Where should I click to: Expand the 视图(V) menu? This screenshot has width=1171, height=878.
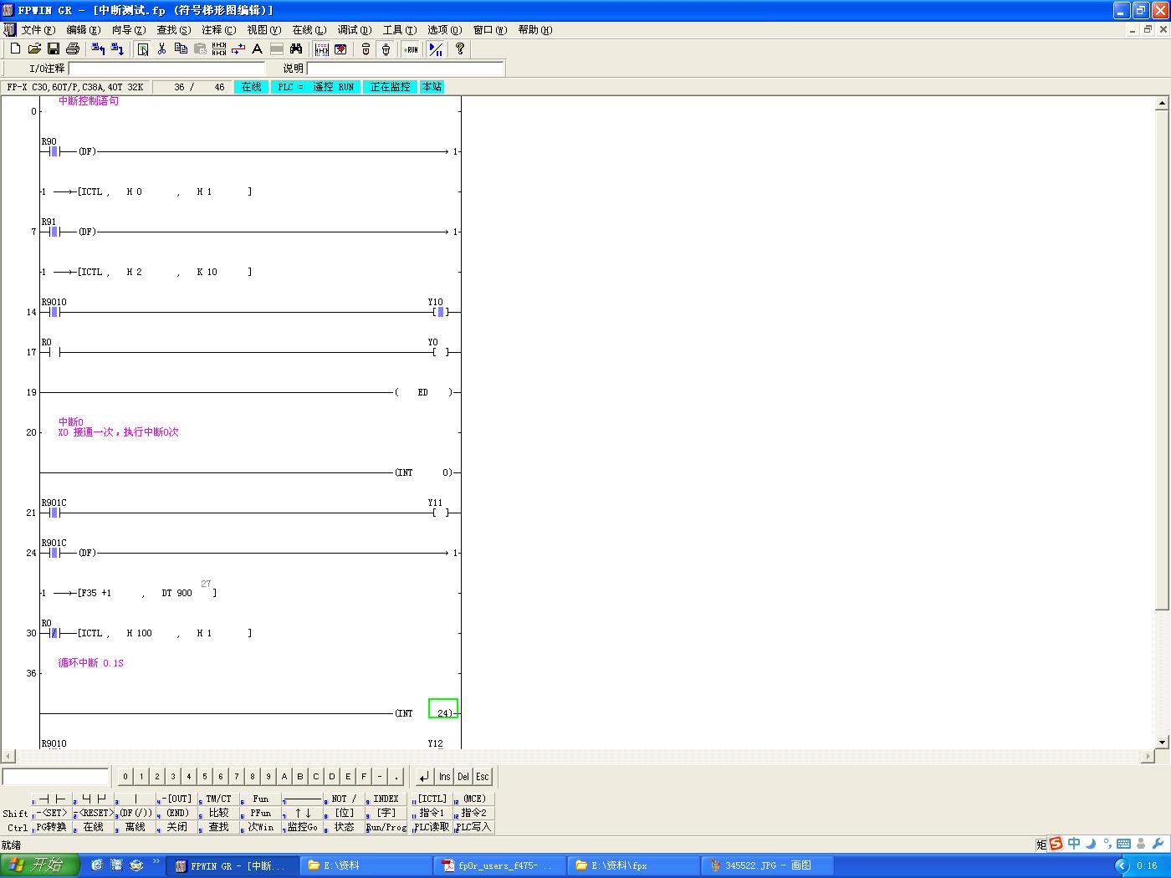[x=263, y=30]
